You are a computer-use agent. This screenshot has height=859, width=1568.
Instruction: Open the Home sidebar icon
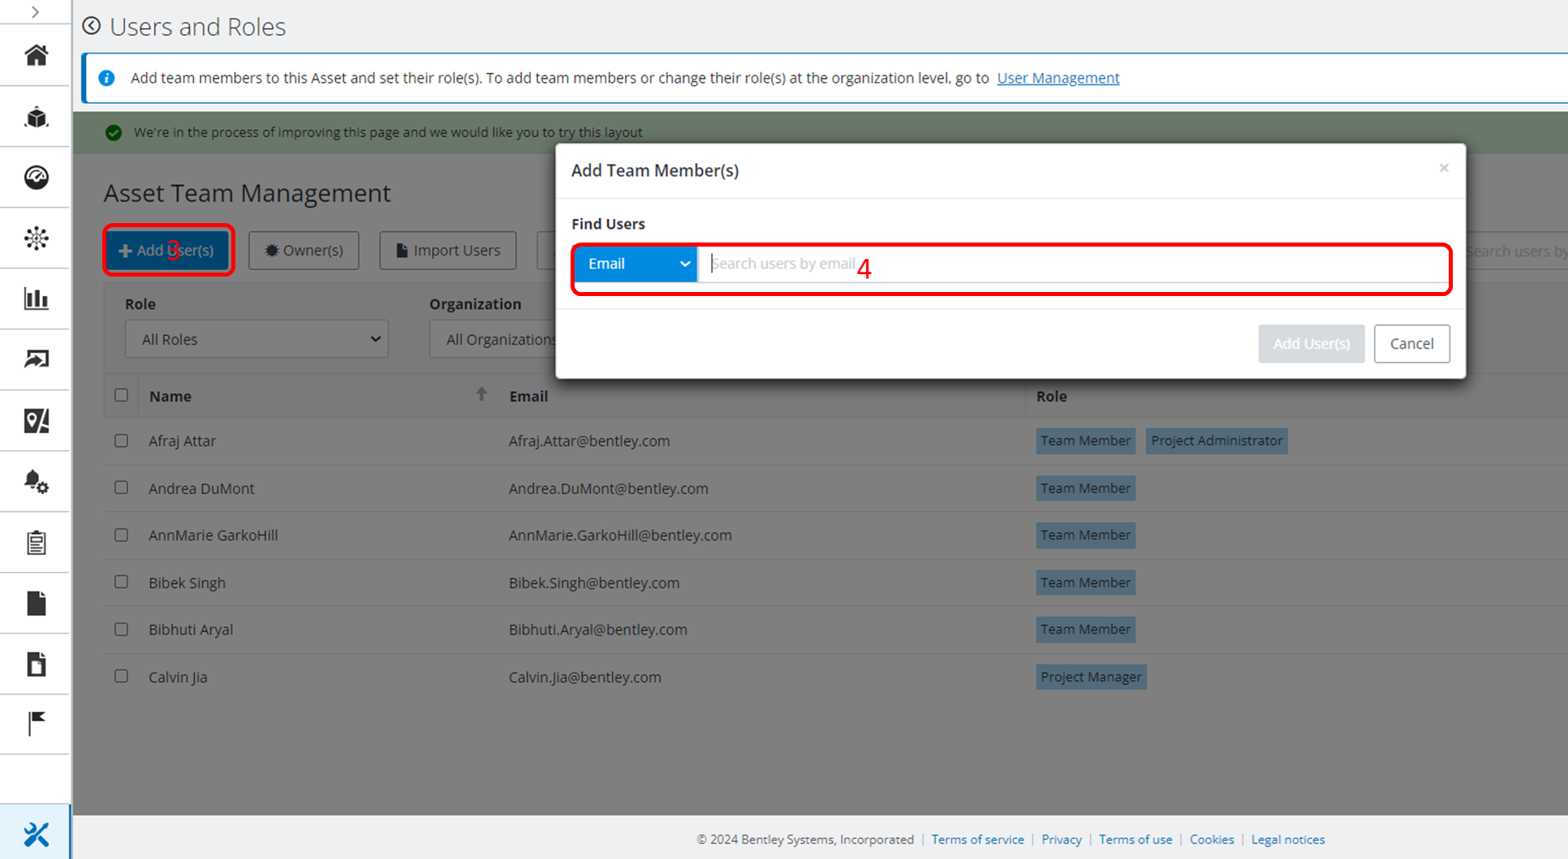pos(36,55)
